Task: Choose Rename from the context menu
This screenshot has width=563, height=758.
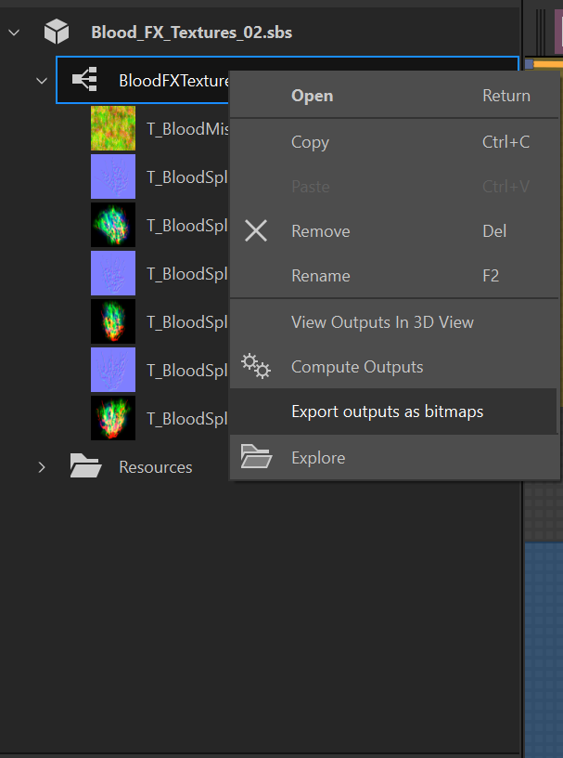Action: click(x=321, y=276)
